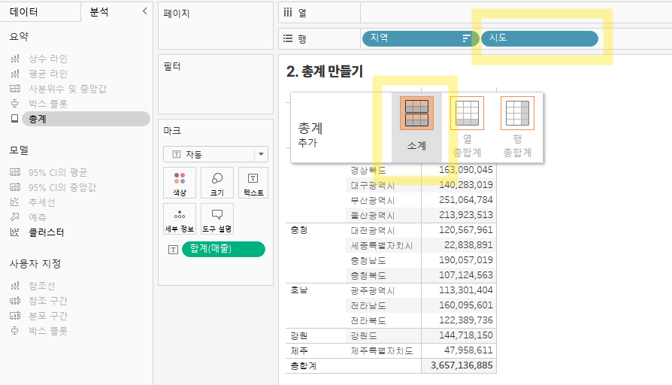
Task: Click the 경상북도 row label
Action: point(368,170)
